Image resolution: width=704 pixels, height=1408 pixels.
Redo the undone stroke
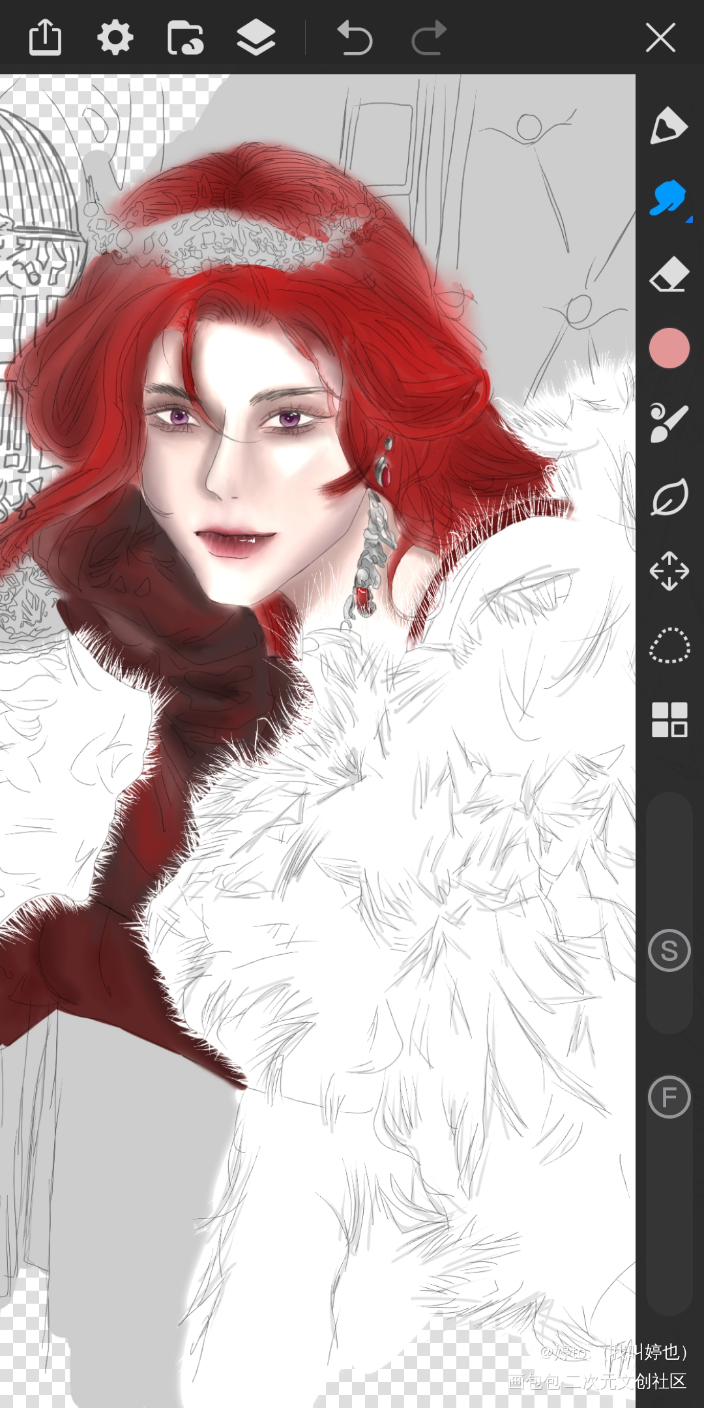coord(429,38)
